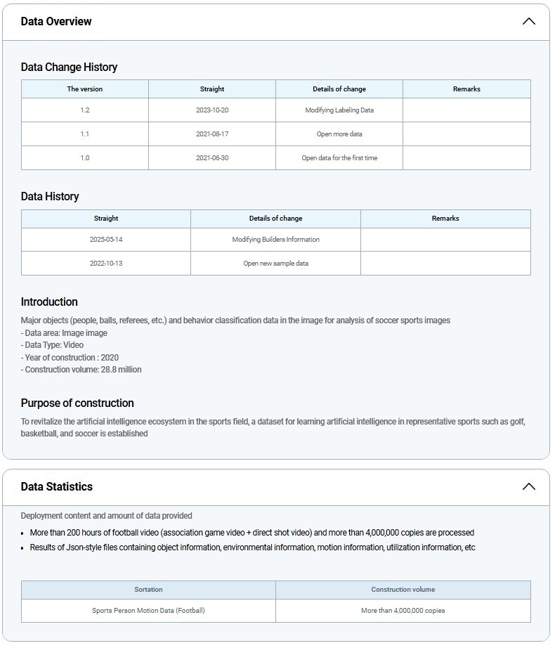Viewport: 555px width, 648px height.
Task: Click the "Purpose of construction" heading
Action: [77, 403]
